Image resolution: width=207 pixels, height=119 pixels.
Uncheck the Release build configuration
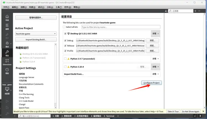pyautogui.click(x=65, y=45)
